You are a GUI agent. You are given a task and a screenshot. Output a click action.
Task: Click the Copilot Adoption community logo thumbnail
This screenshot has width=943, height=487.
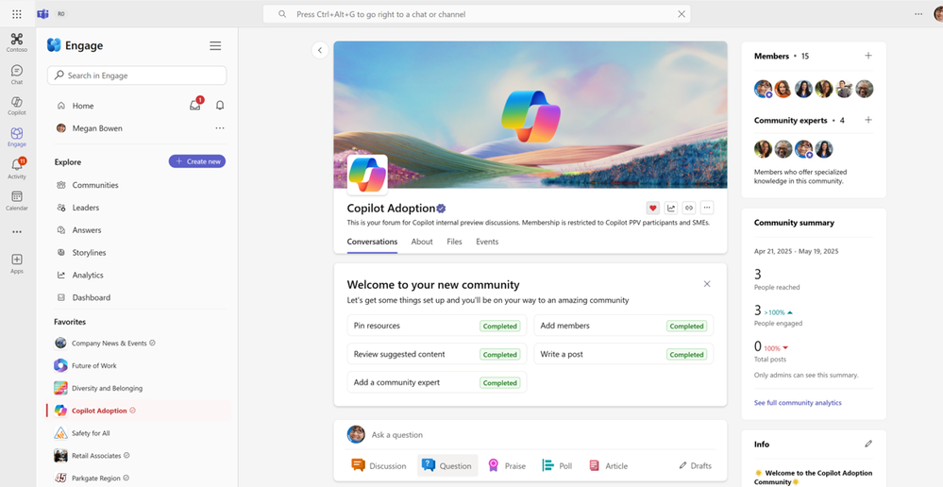pos(367,175)
